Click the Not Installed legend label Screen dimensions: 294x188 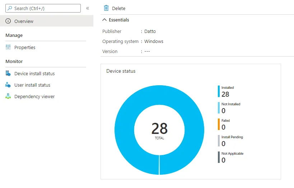231,104
